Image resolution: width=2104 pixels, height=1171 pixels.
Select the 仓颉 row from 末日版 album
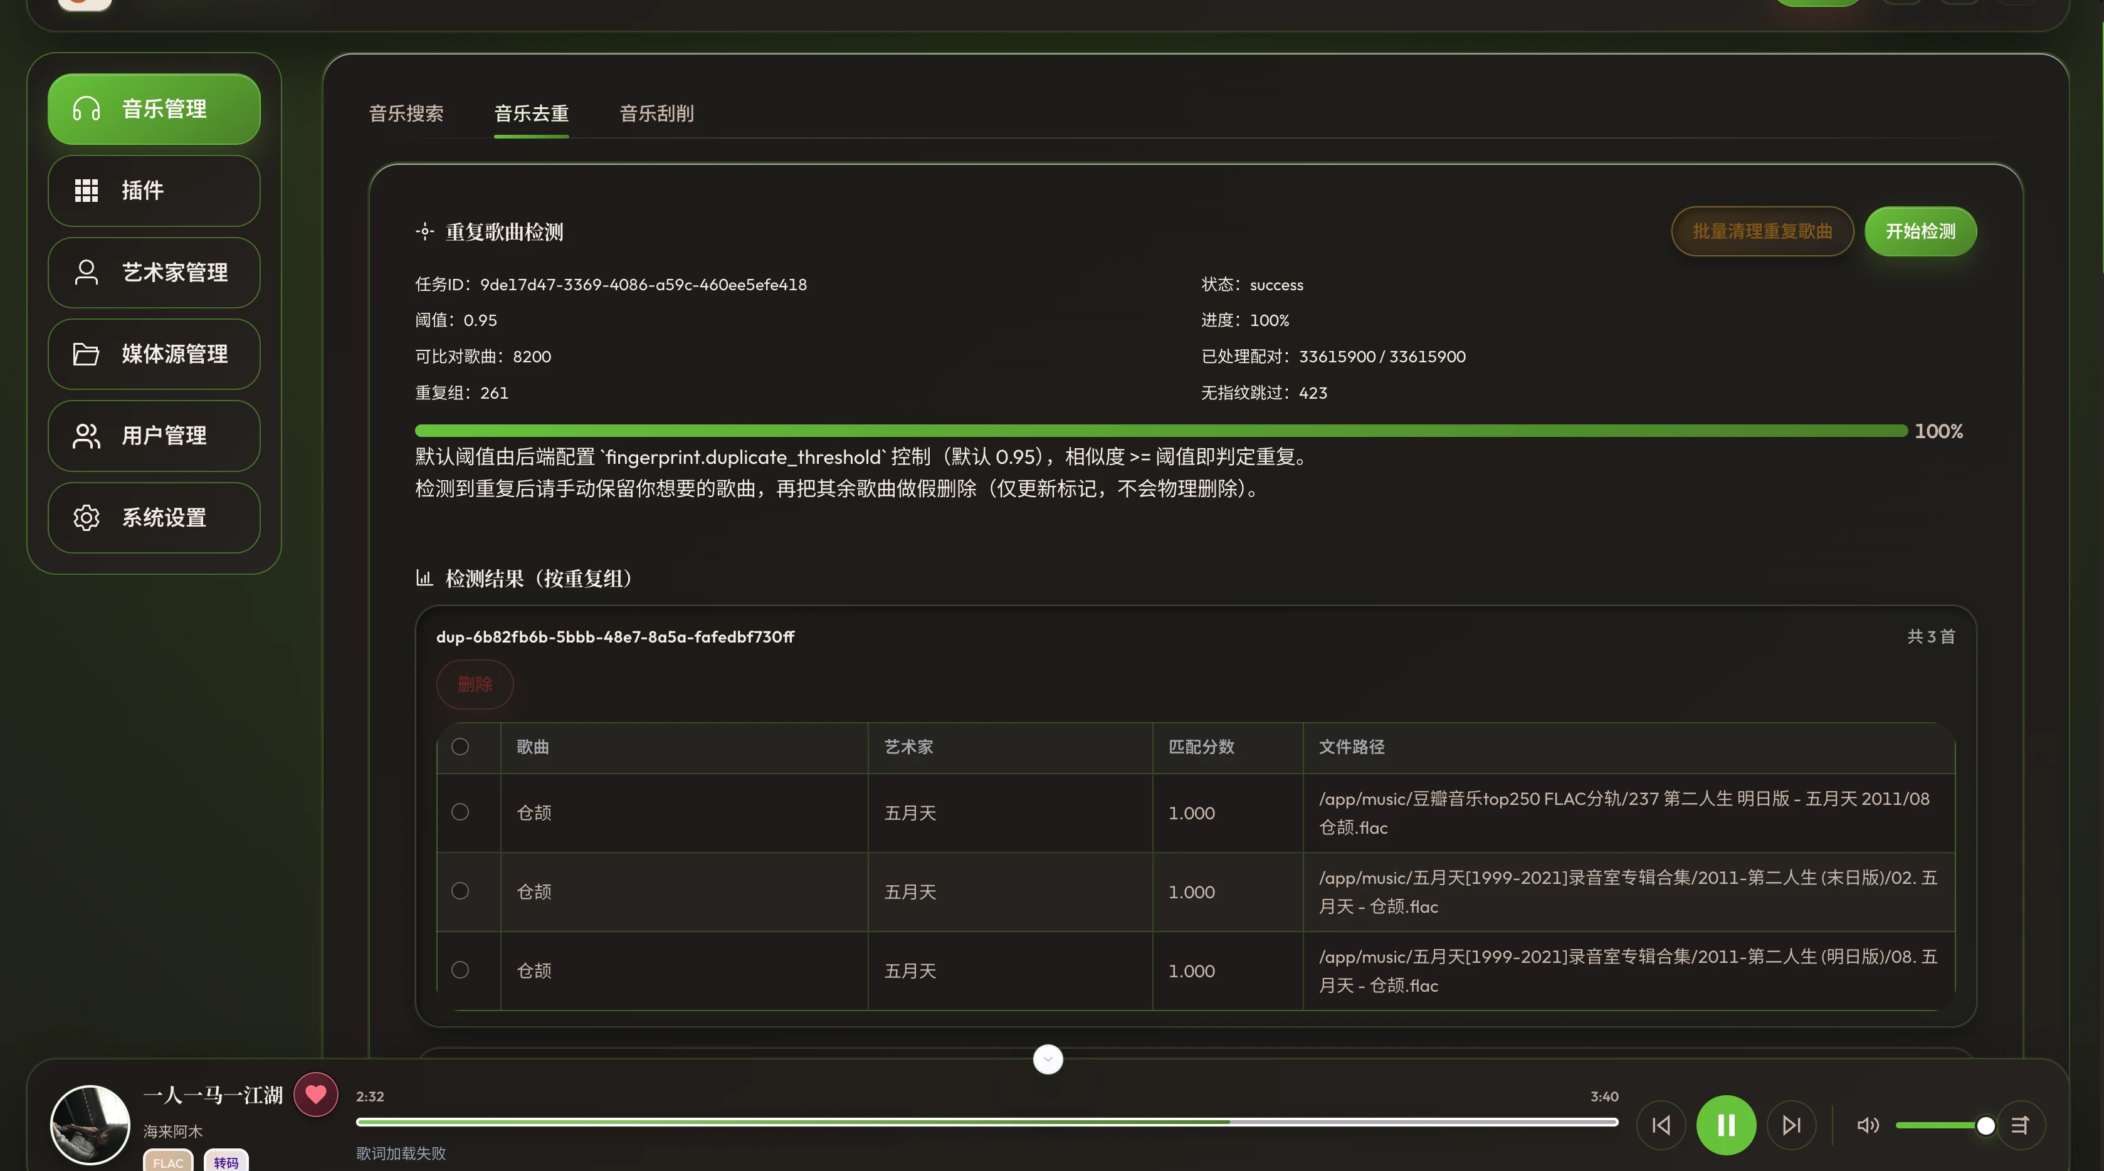click(x=460, y=891)
